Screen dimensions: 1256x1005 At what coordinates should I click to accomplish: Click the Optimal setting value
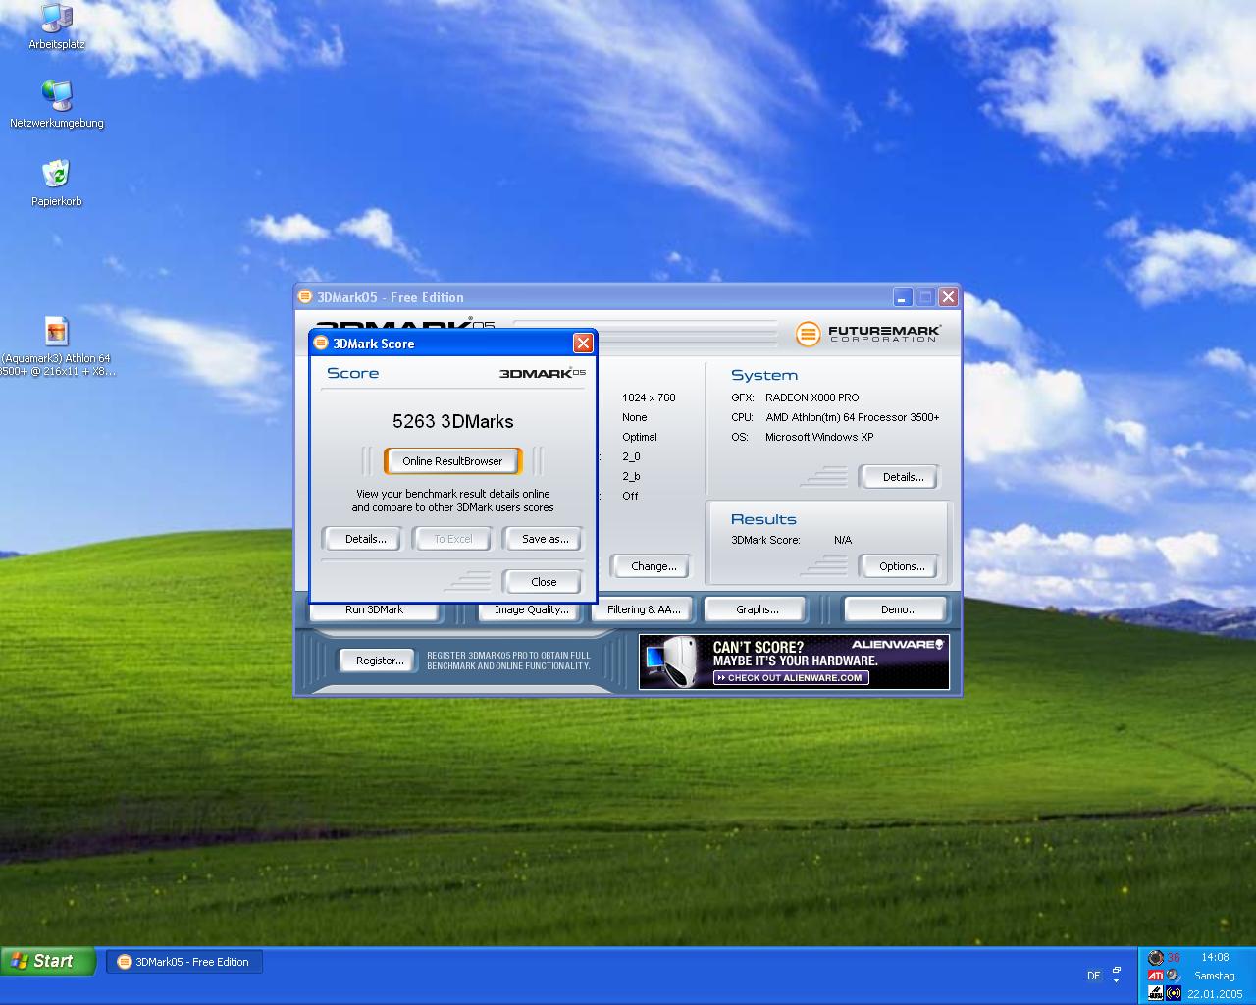point(640,437)
